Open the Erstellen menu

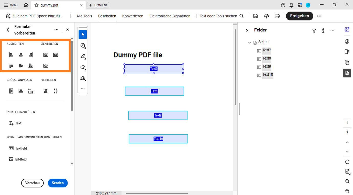click(98, 5)
